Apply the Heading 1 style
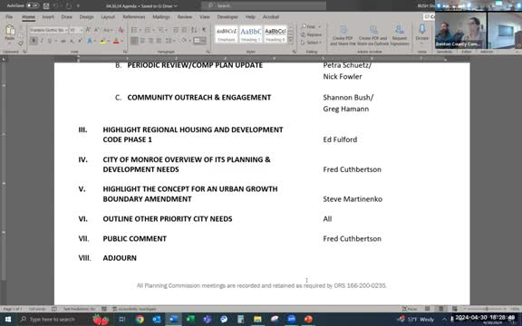The height and width of the screenshot is (326, 522). [x=251, y=34]
